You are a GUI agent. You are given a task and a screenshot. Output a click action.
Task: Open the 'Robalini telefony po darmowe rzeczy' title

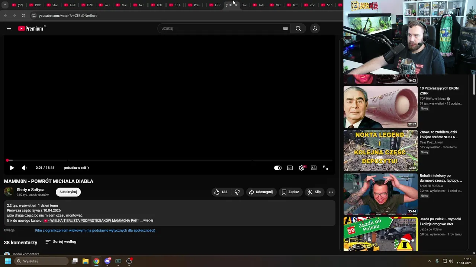441,178
